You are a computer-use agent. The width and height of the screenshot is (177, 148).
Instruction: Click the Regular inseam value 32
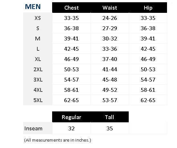click(71, 128)
